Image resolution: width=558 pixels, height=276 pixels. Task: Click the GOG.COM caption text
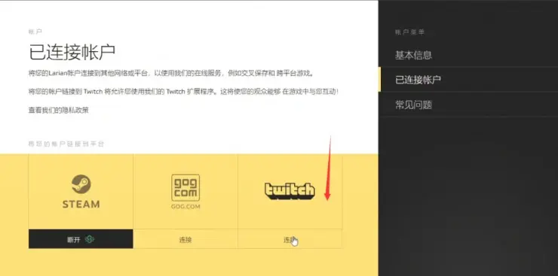coord(185,207)
